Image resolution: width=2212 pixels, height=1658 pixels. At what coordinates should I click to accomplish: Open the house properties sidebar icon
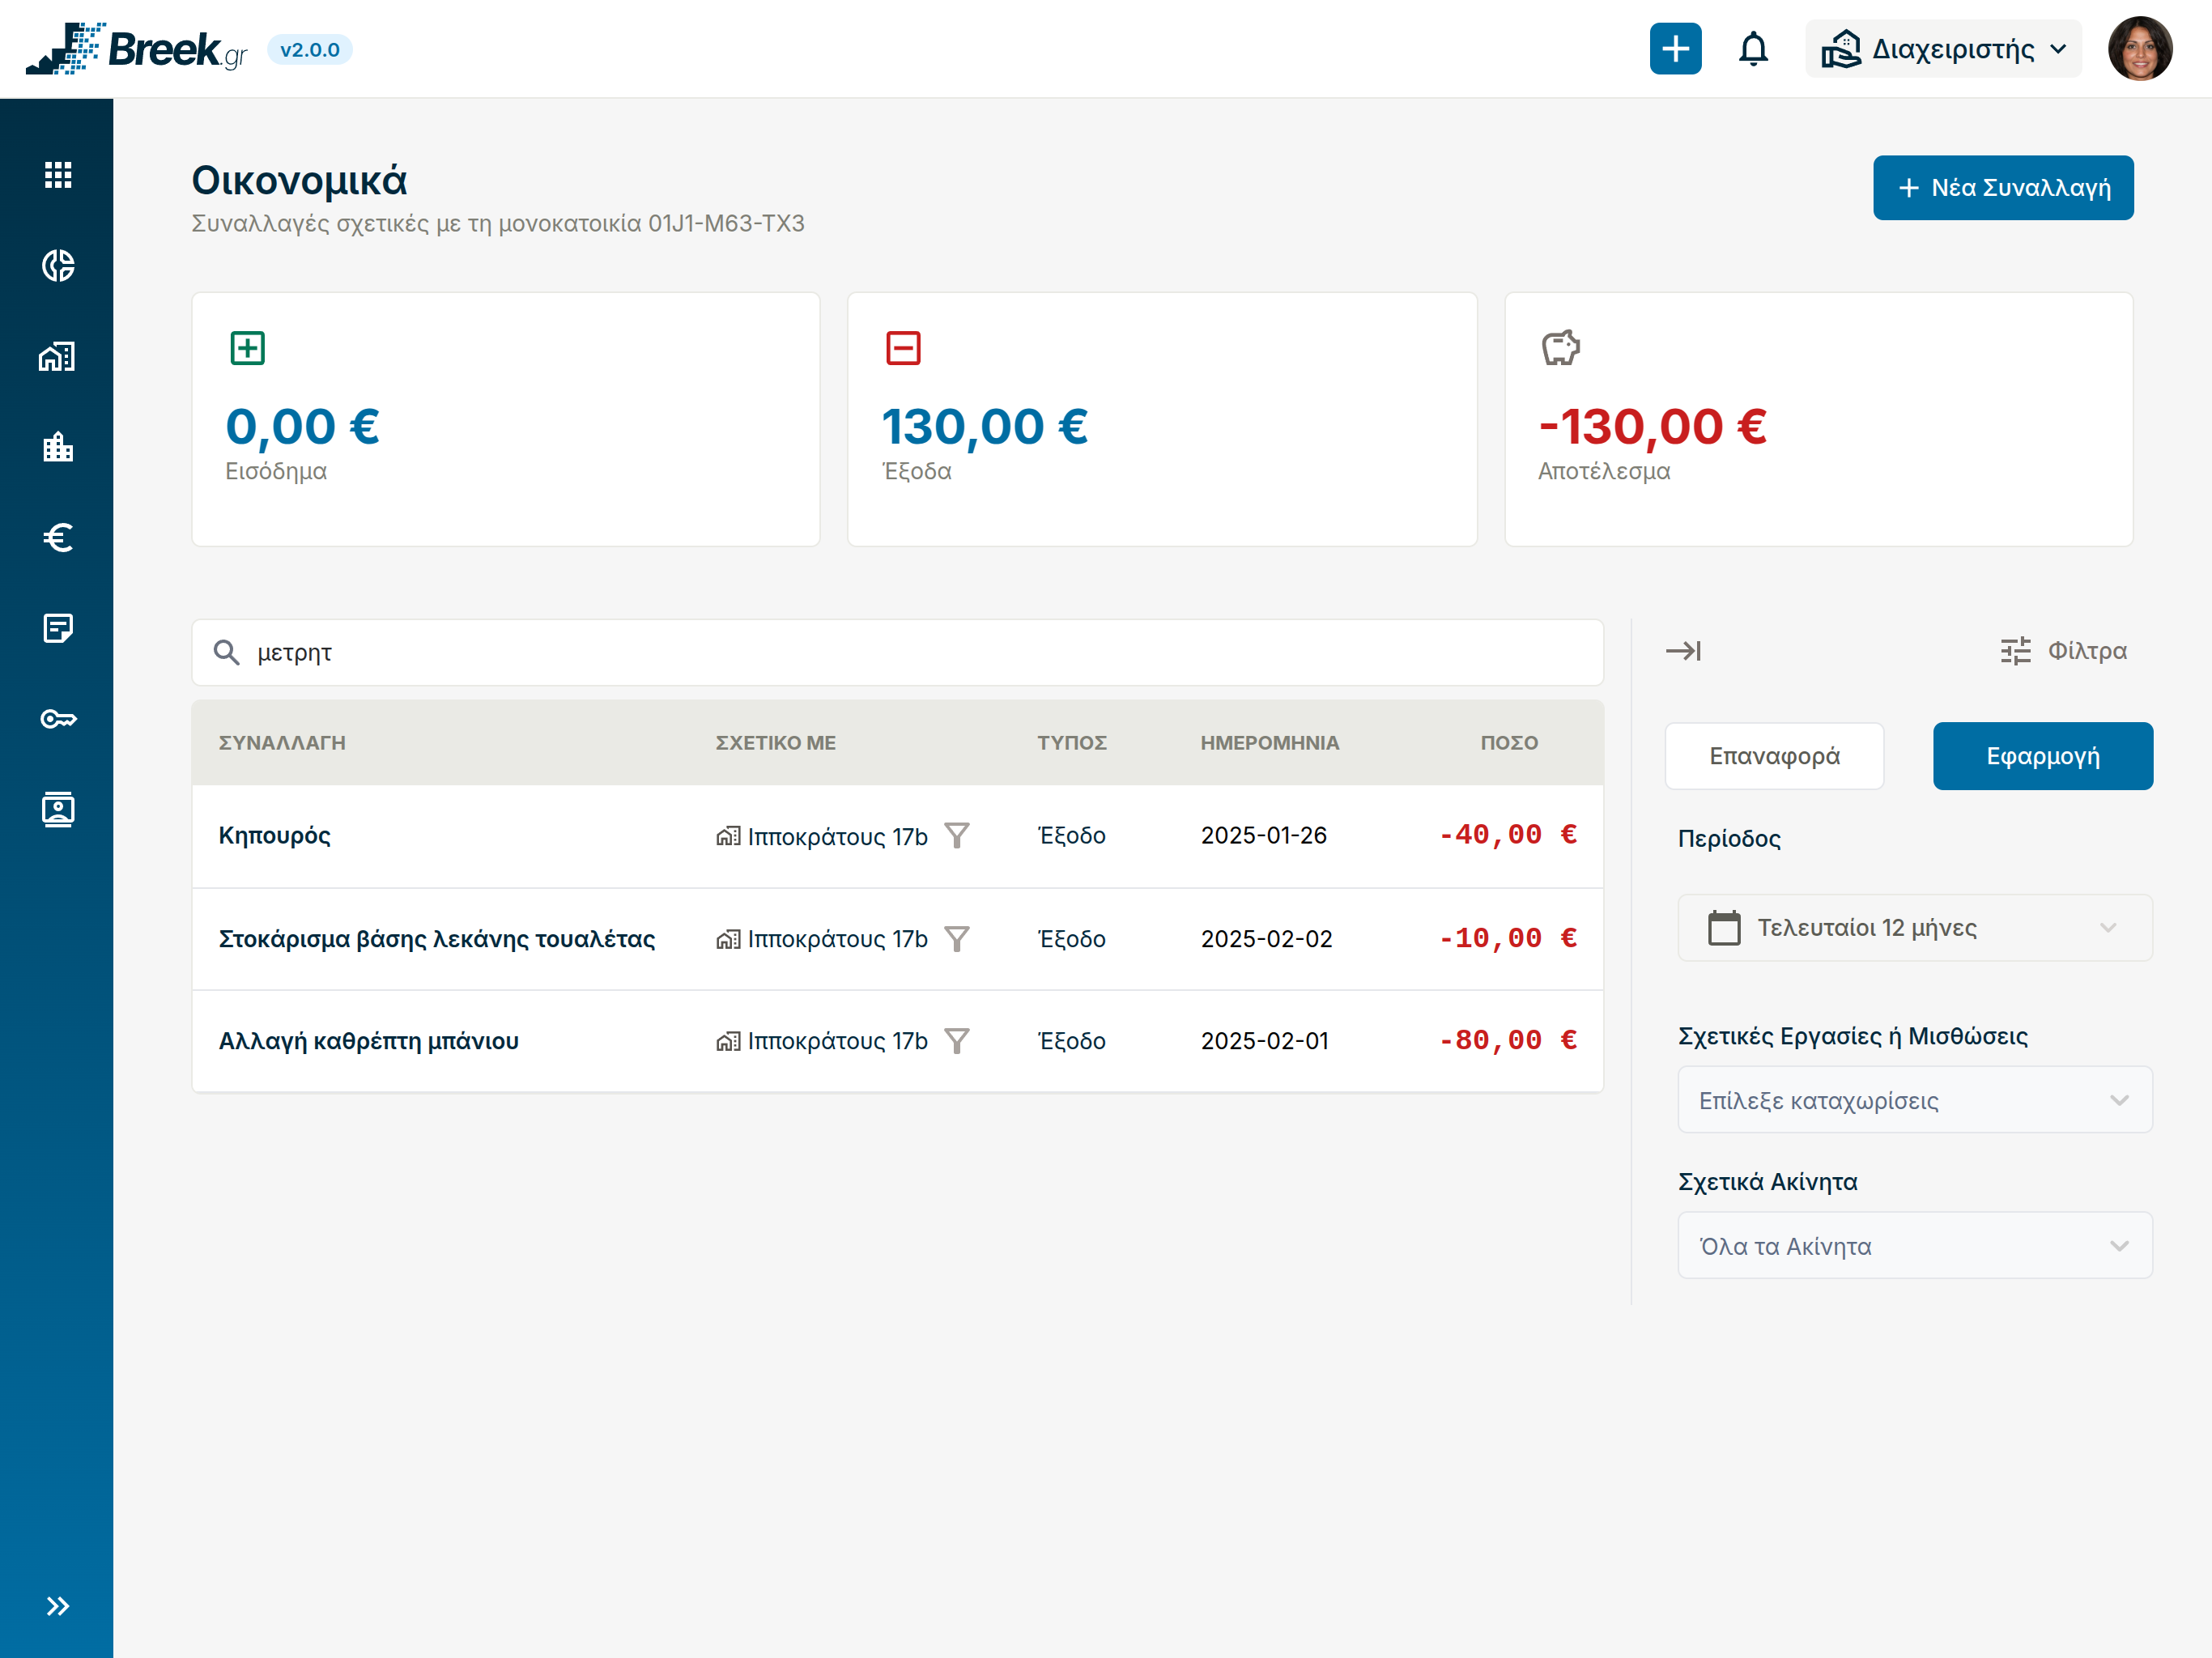click(58, 356)
